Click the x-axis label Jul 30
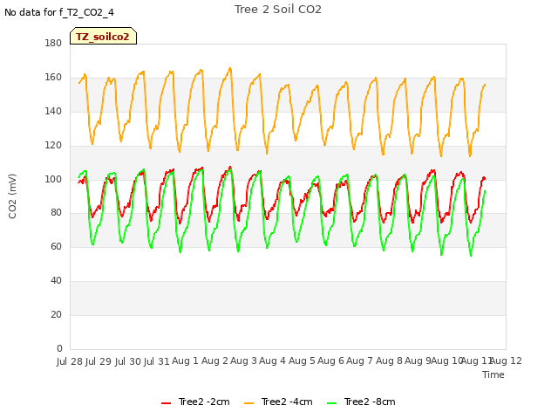 tap(128, 361)
